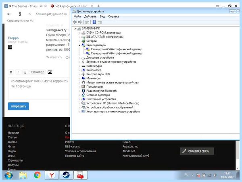Click the forums.playground.ru address bar

pyautogui.click(x=52, y=14)
